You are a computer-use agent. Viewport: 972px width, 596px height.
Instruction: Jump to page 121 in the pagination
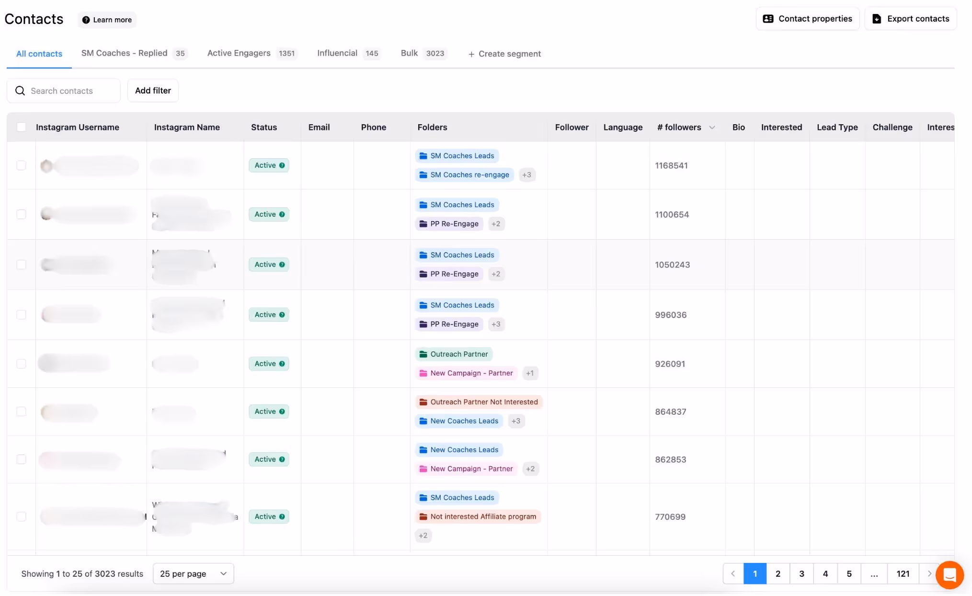click(x=903, y=573)
